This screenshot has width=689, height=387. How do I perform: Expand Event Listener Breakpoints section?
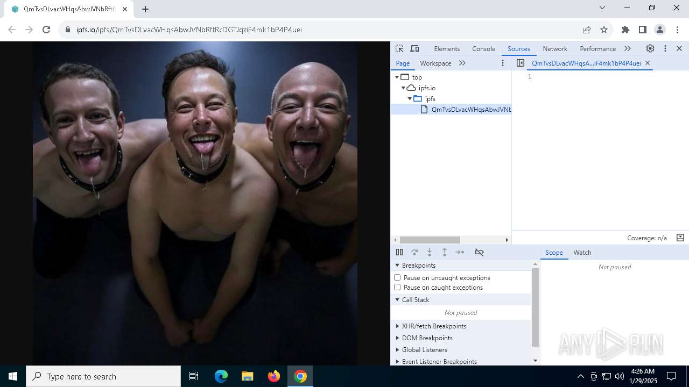pos(397,362)
